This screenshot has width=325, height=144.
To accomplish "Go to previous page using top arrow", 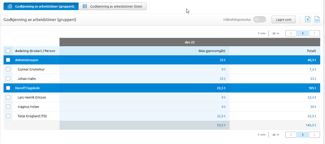I will pyautogui.click(x=291, y=33).
